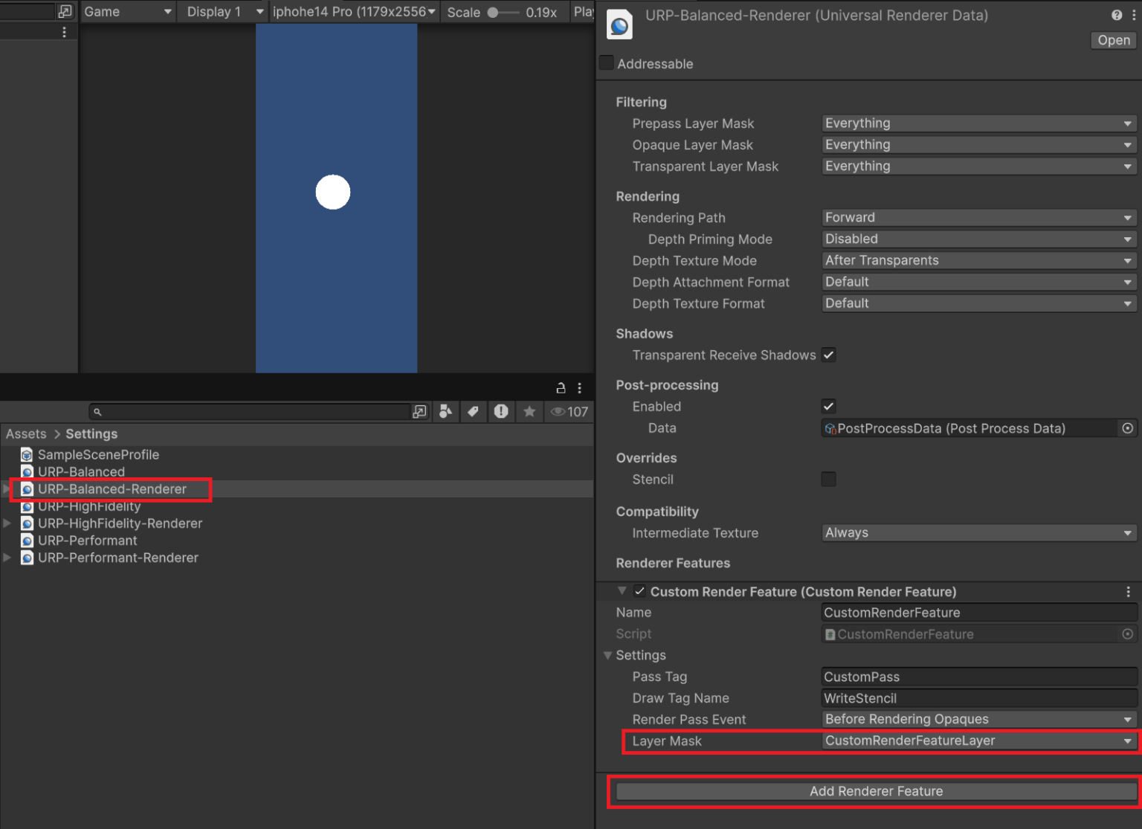1142x829 pixels.
Task: Toggle the Stencil override checkbox
Action: [828, 479]
